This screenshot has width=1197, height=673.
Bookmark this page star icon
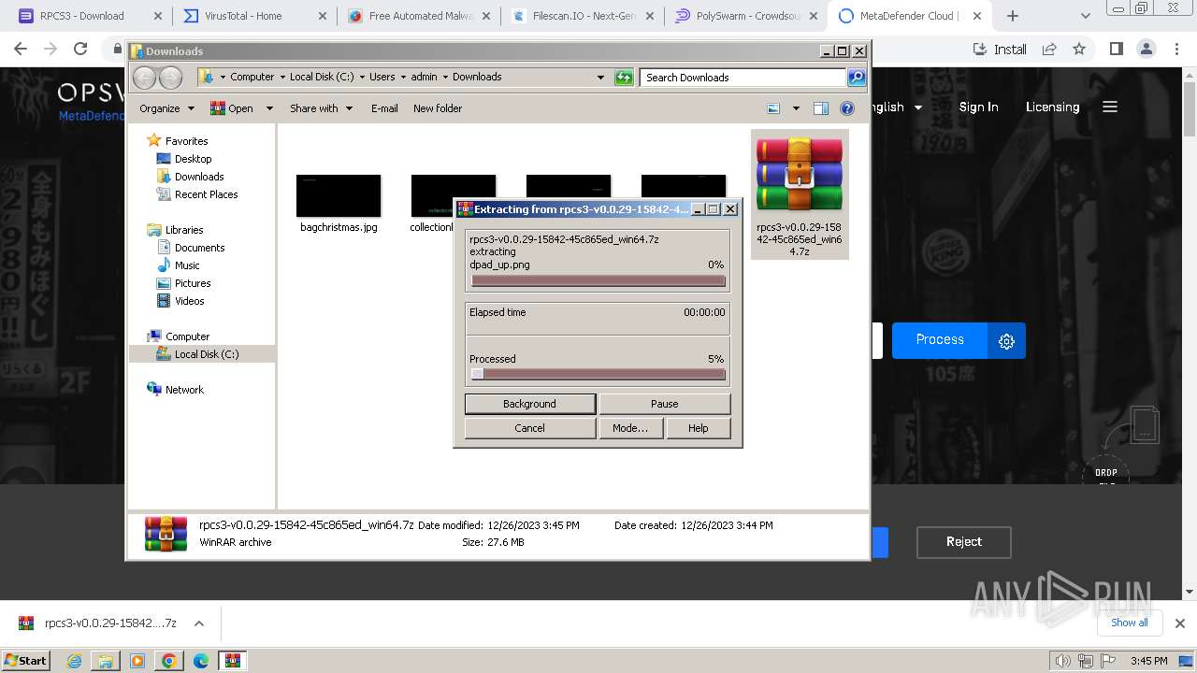(x=1079, y=50)
